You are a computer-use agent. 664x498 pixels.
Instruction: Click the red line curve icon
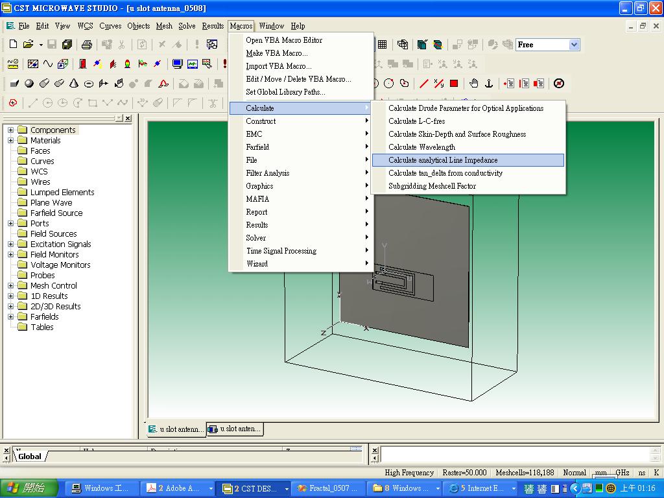tap(424, 84)
